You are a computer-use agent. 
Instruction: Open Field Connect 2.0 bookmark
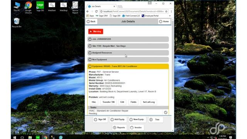tap(131, 16)
